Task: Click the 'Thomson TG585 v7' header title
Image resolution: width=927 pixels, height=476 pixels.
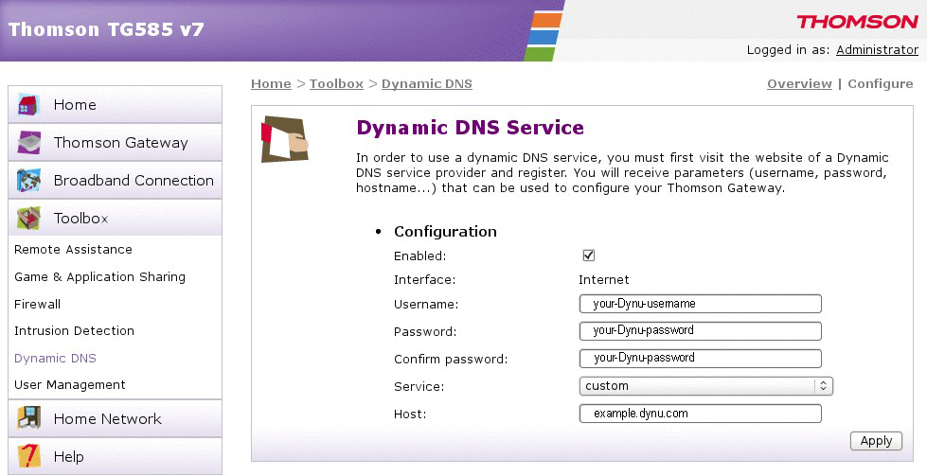Action: coord(106,29)
